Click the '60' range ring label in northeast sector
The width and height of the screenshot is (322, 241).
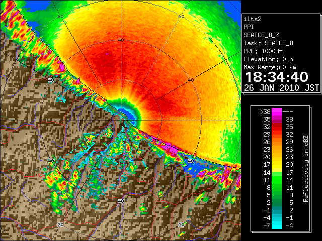point(181,17)
